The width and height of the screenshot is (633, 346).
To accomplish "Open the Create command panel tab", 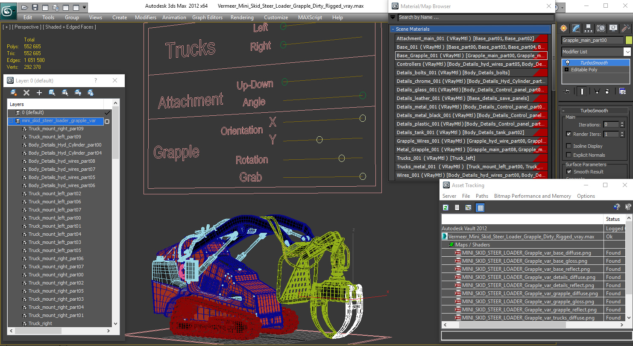I will coord(564,28).
